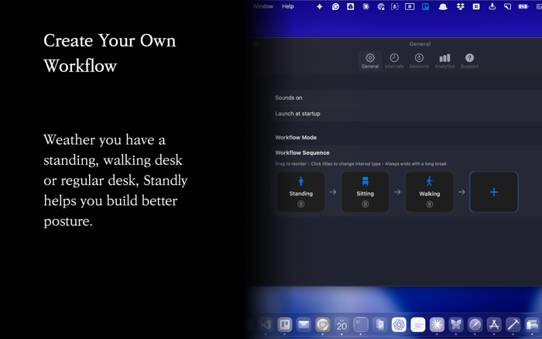Click the sunburst icon in menu bar

coord(365,6)
